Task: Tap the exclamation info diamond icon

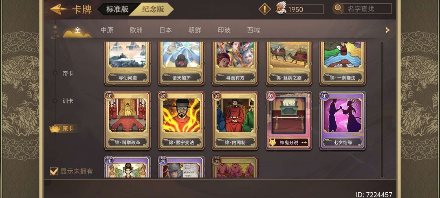Action: [264, 9]
